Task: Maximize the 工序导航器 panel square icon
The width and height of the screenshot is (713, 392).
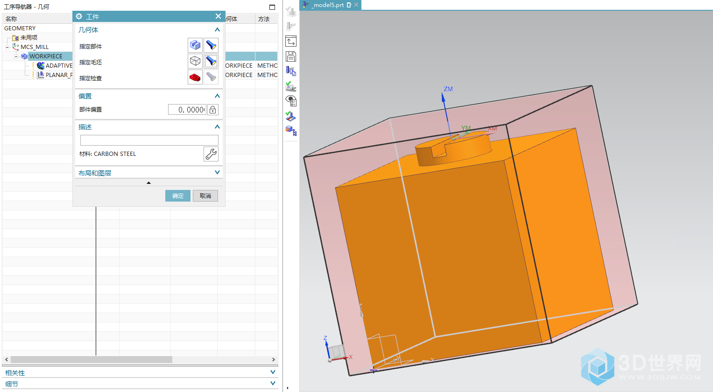Action: point(272,7)
